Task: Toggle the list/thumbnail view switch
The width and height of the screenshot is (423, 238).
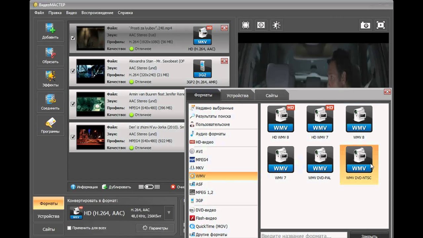Action: [149, 187]
